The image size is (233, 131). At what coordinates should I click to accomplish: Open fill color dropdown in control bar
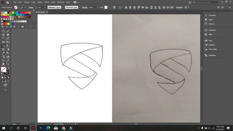19,7
